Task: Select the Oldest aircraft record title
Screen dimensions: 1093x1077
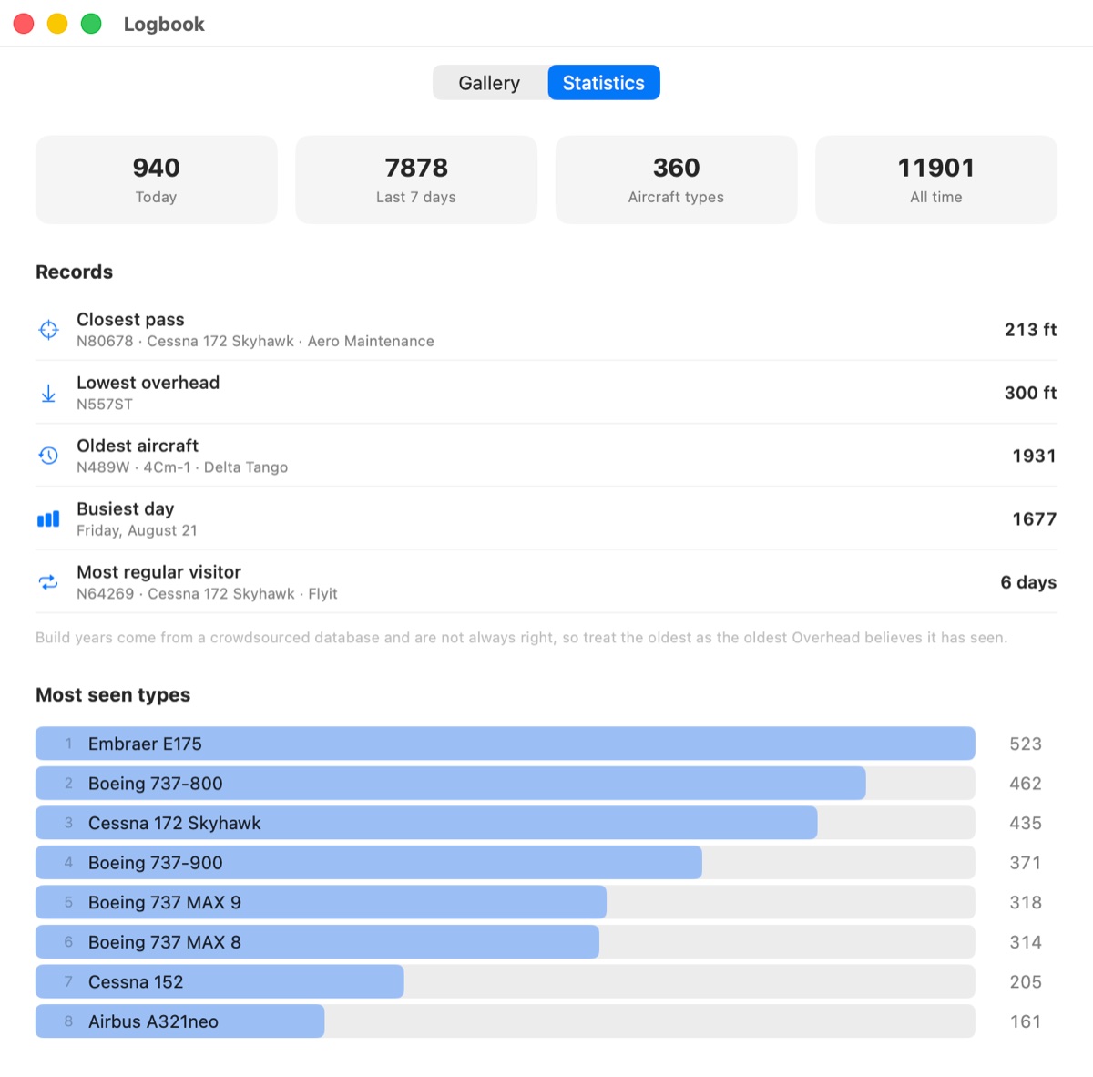Action: pos(138,446)
